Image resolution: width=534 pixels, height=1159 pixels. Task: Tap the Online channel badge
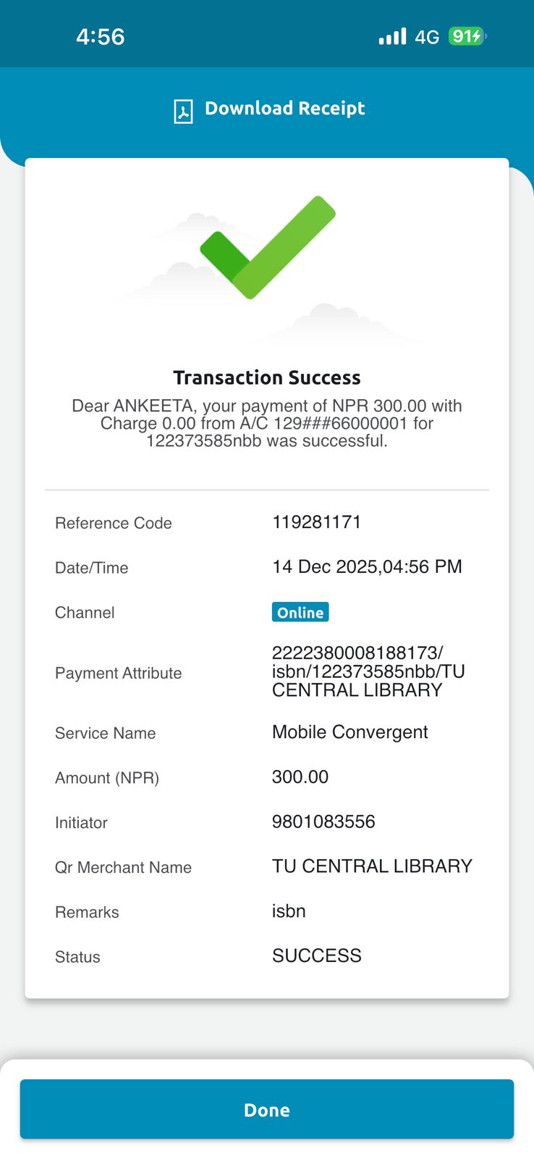(300, 612)
